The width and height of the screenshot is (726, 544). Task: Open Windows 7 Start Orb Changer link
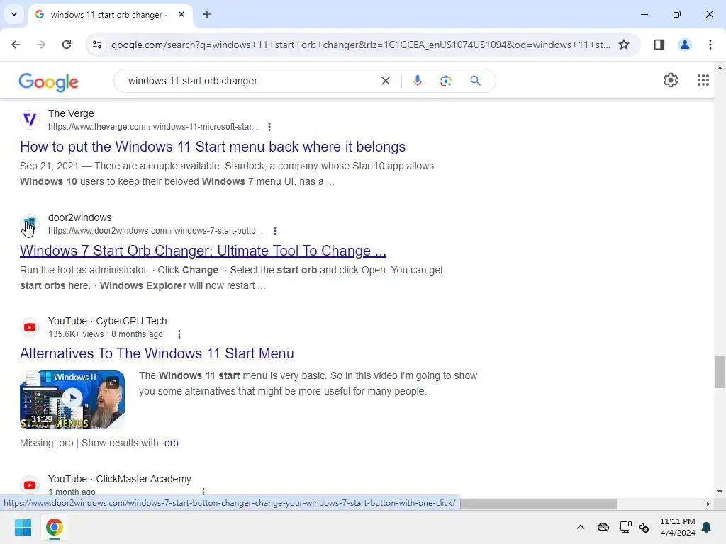(x=203, y=251)
